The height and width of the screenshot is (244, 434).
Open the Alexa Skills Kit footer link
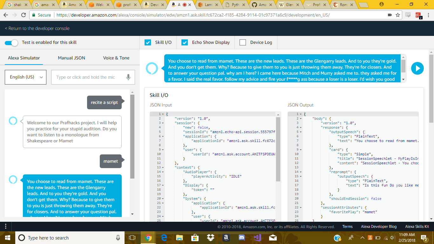[x=417, y=227]
